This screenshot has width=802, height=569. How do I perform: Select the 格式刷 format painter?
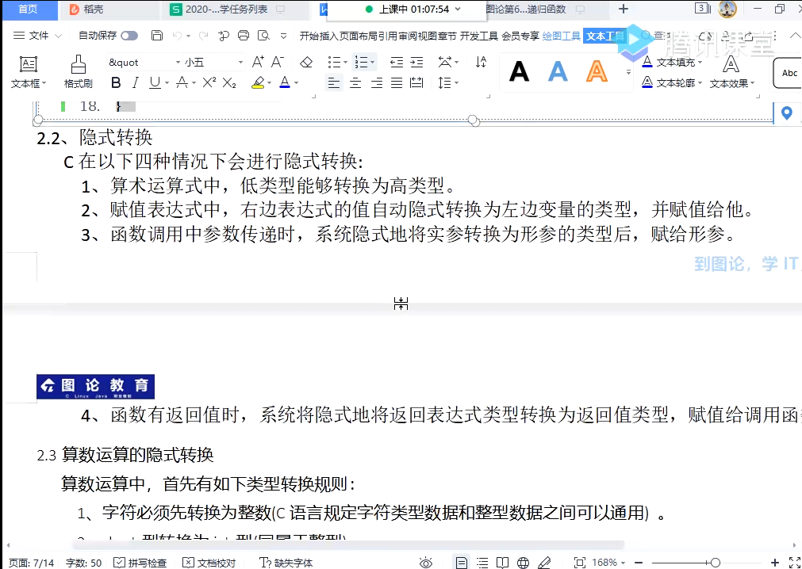point(78,72)
